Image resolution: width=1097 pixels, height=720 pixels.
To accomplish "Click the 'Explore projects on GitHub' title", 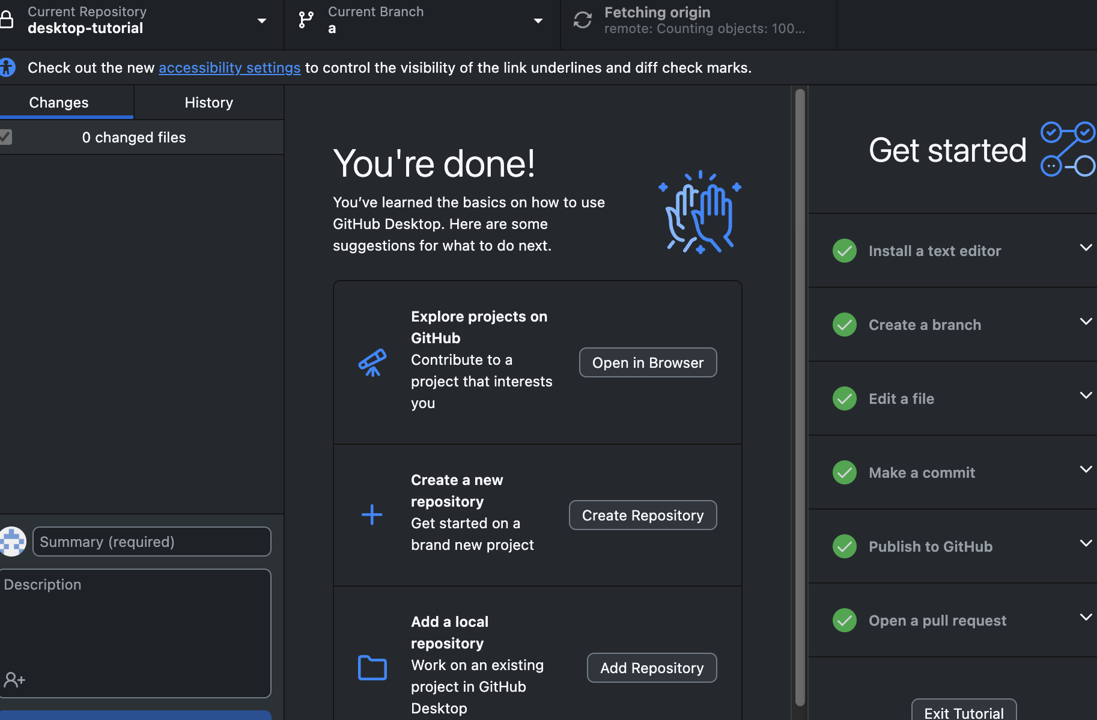I will pyautogui.click(x=479, y=327).
